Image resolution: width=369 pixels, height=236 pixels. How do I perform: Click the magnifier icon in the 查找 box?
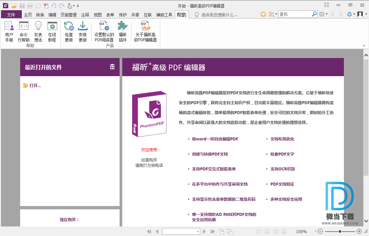point(314,14)
